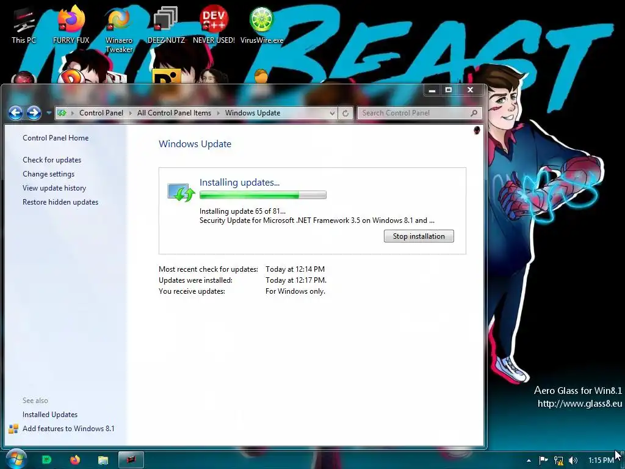Open the Winaero Tweaker desktop icon
This screenshot has height=469, width=625.
click(119, 29)
